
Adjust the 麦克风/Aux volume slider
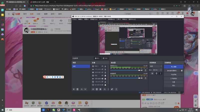tap(125, 70)
